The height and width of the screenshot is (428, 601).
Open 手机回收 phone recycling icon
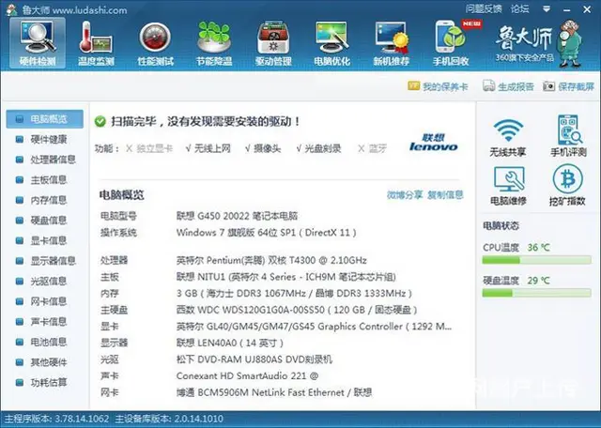pos(451,43)
